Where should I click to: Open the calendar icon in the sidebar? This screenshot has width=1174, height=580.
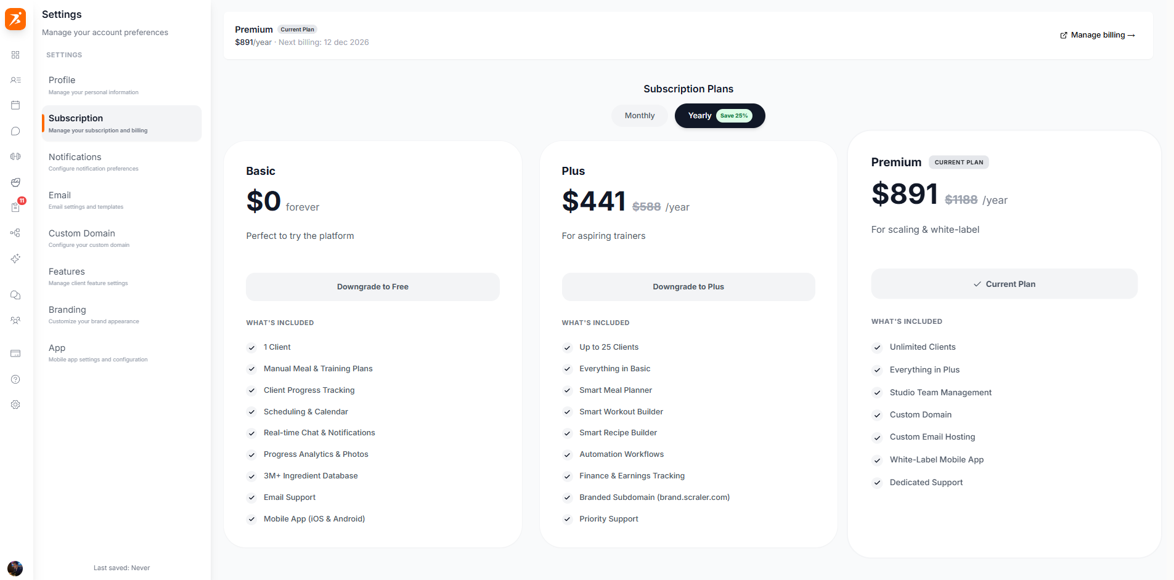pos(15,105)
